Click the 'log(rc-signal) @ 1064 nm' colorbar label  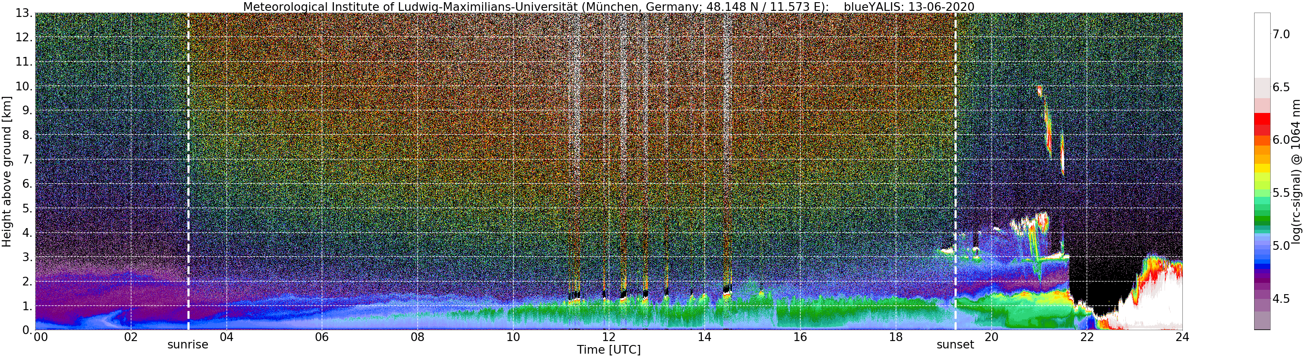pyautogui.click(x=1295, y=171)
